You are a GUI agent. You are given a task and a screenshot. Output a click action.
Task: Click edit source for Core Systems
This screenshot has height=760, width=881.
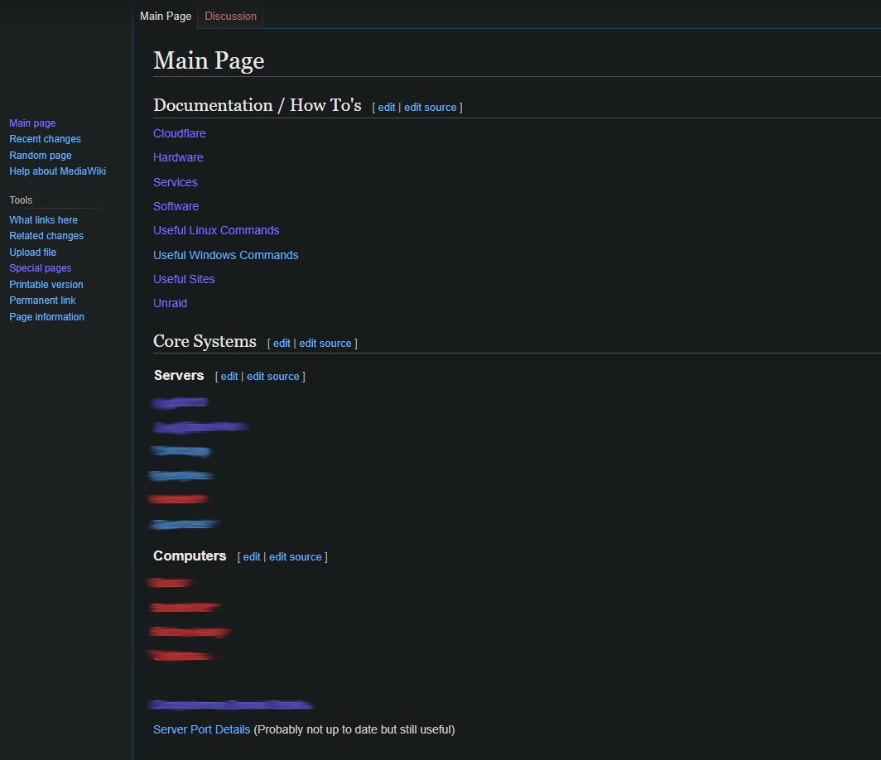coord(325,344)
